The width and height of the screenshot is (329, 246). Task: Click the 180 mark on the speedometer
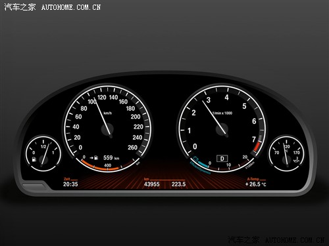(x=130, y=108)
